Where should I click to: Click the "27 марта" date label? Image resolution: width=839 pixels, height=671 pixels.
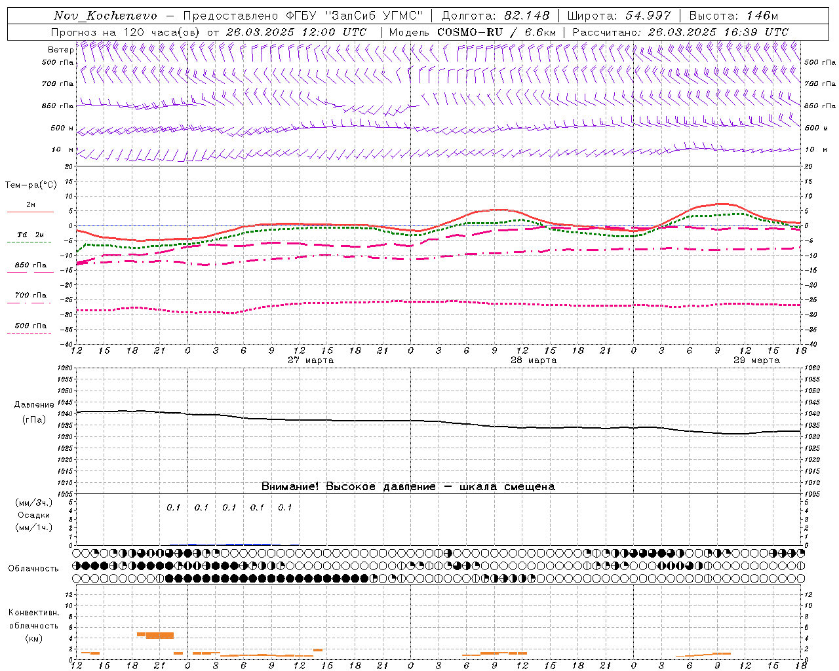pos(311,360)
